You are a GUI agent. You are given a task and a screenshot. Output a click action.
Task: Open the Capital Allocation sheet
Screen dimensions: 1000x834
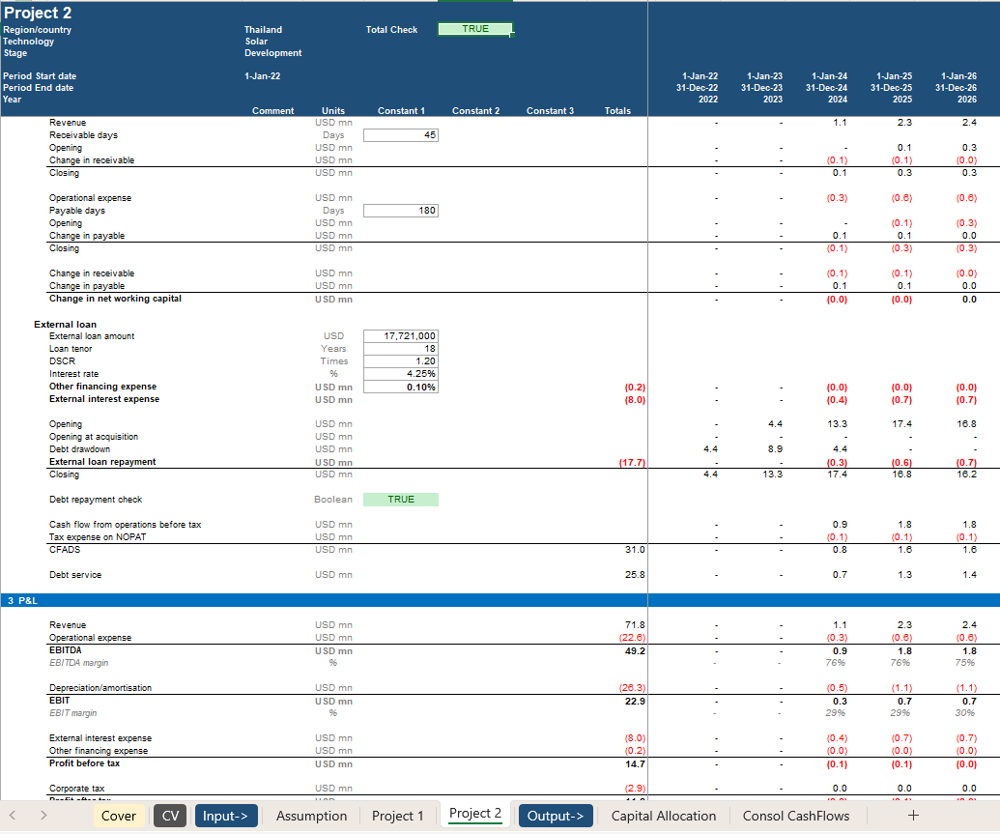point(664,816)
